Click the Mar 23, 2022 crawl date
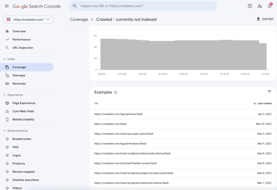This screenshot has height=190, width=277. 263,124
